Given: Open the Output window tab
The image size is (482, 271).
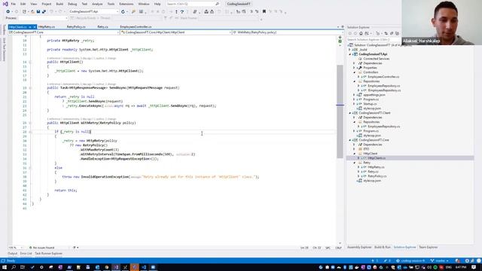Looking at the screenshot, I should click(13, 254).
